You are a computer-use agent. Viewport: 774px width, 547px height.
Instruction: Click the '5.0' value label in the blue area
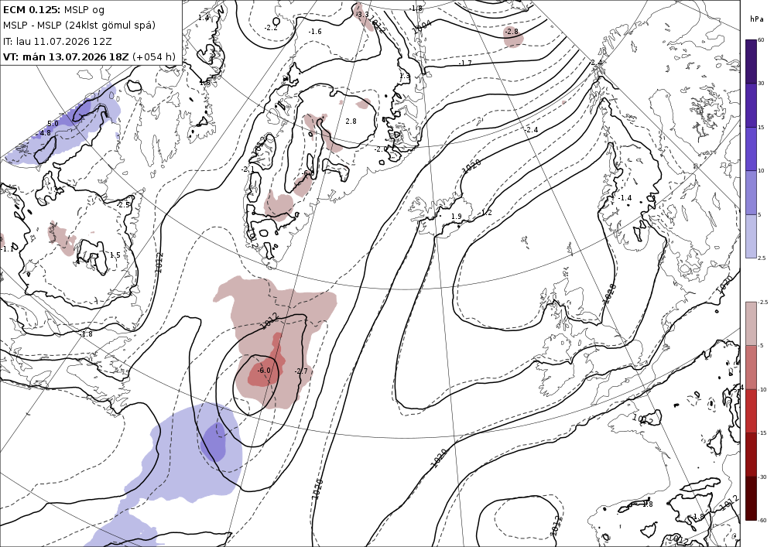53,123
